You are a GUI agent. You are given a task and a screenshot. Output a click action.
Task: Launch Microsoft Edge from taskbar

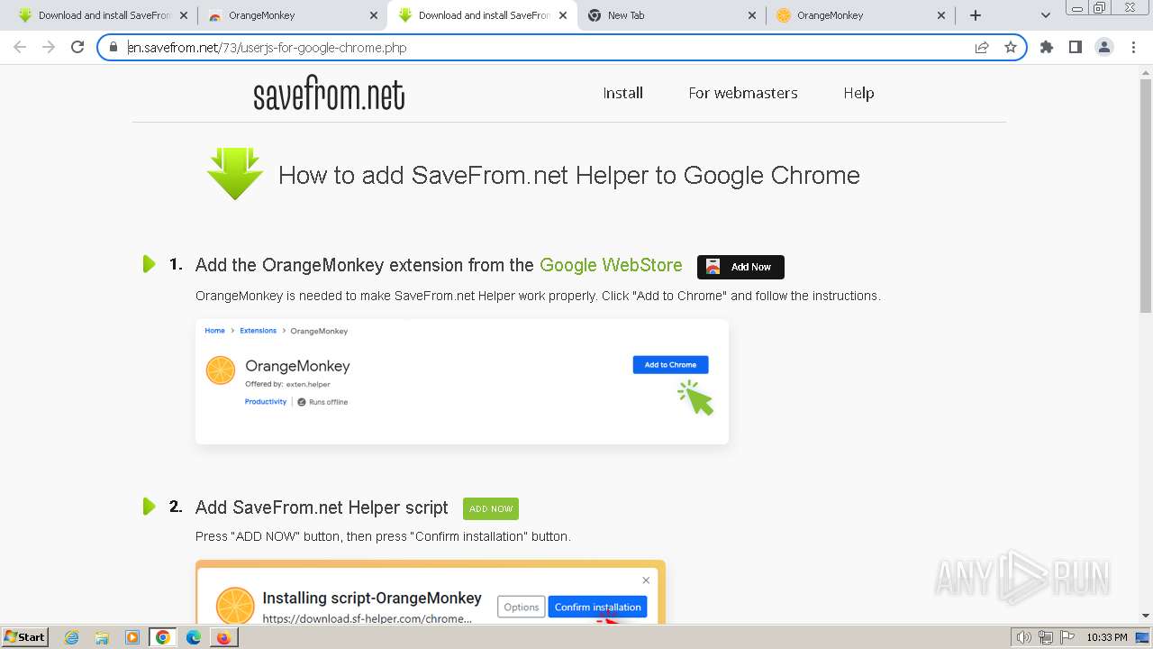(x=194, y=637)
